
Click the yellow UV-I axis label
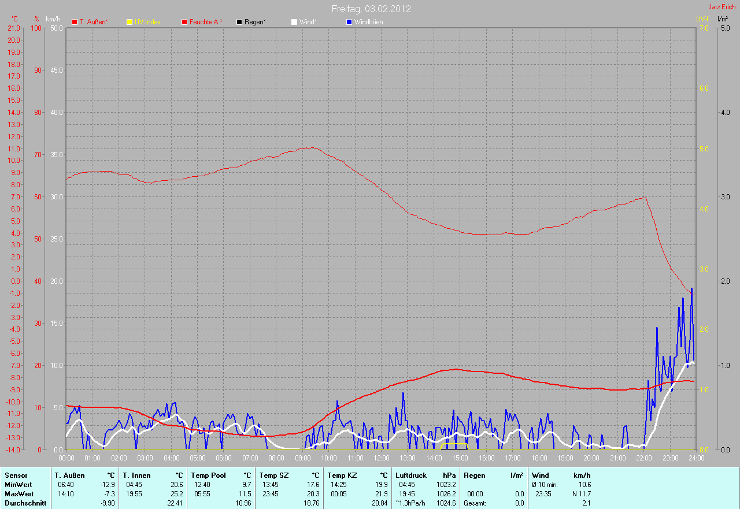tap(701, 19)
